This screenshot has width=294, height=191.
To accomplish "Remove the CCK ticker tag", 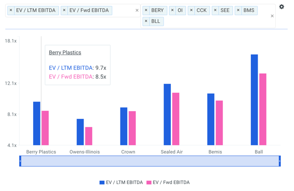I will click(x=191, y=10).
